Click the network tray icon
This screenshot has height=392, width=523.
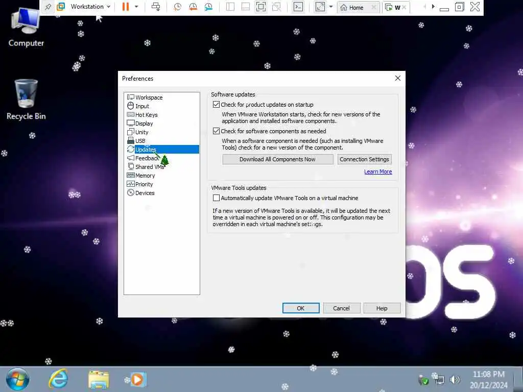click(x=440, y=379)
